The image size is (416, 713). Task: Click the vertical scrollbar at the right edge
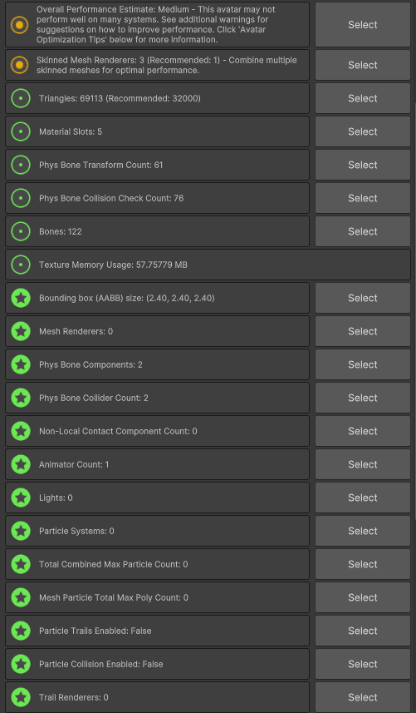click(x=414, y=309)
